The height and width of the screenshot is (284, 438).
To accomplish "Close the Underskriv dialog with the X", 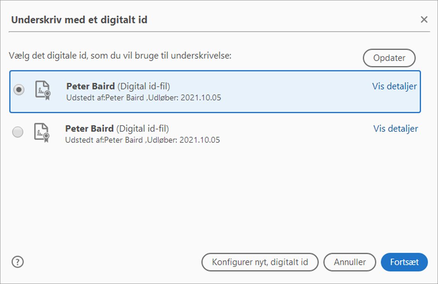I will click(x=423, y=19).
